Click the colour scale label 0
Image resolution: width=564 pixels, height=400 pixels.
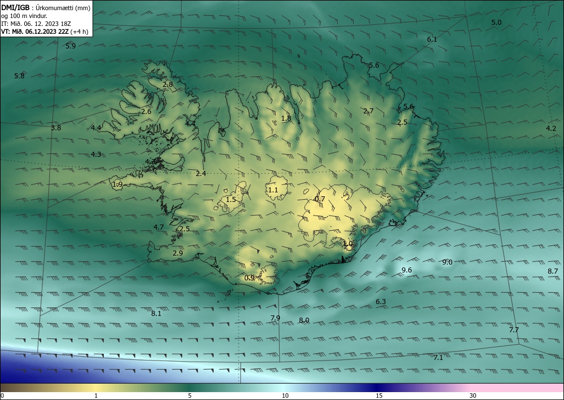click(2, 396)
